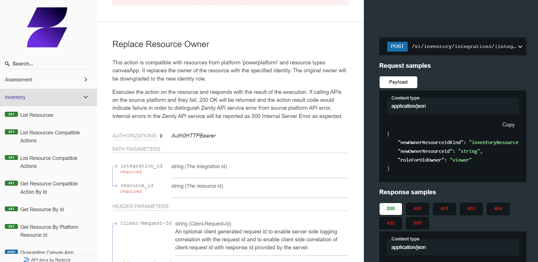Image resolution: width=538 pixels, height=262 pixels.
Task: Open API docs by Redocly link
Action: click(51, 259)
